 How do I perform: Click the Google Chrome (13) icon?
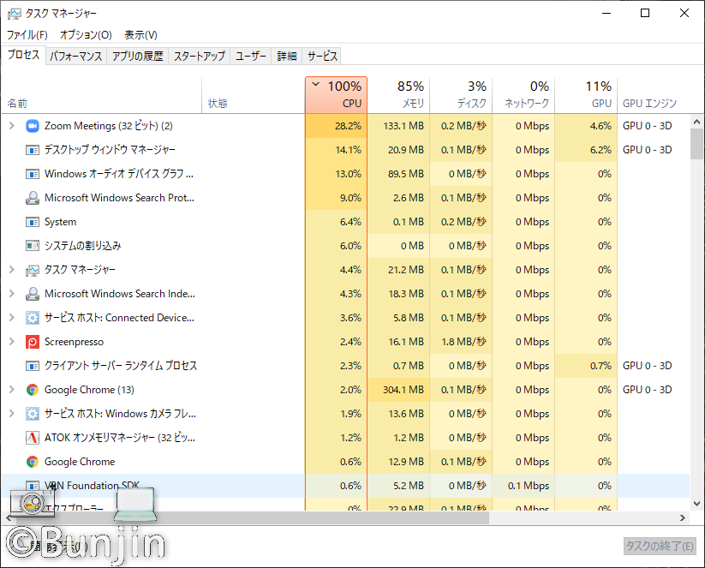(x=32, y=390)
